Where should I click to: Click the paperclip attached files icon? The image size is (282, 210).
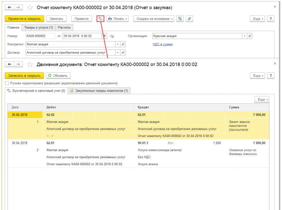190,19
